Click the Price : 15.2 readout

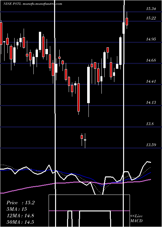20,203
